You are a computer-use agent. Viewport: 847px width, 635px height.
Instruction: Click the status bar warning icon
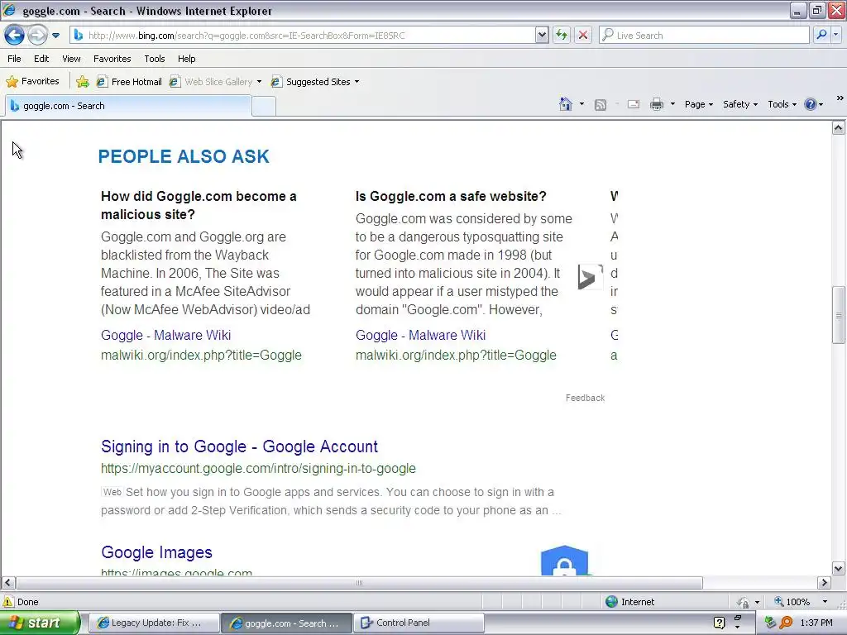tap(8, 602)
